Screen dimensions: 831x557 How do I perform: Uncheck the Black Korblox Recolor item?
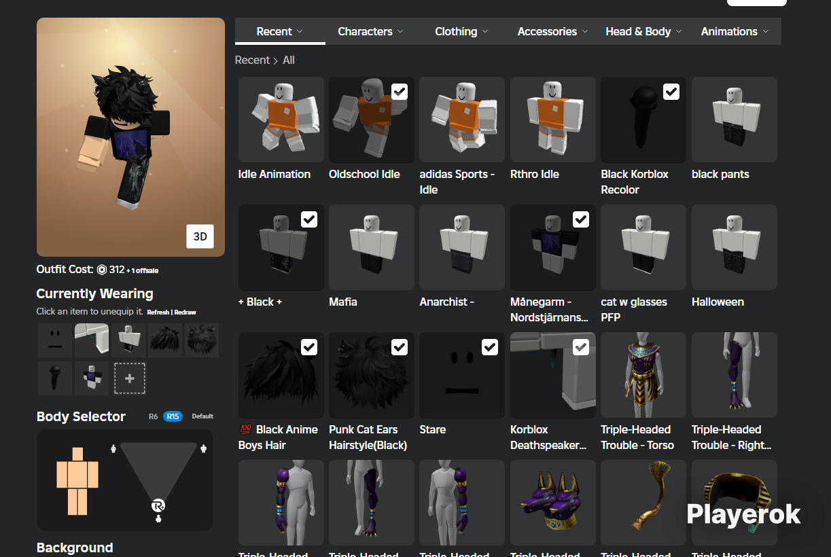click(x=671, y=92)
